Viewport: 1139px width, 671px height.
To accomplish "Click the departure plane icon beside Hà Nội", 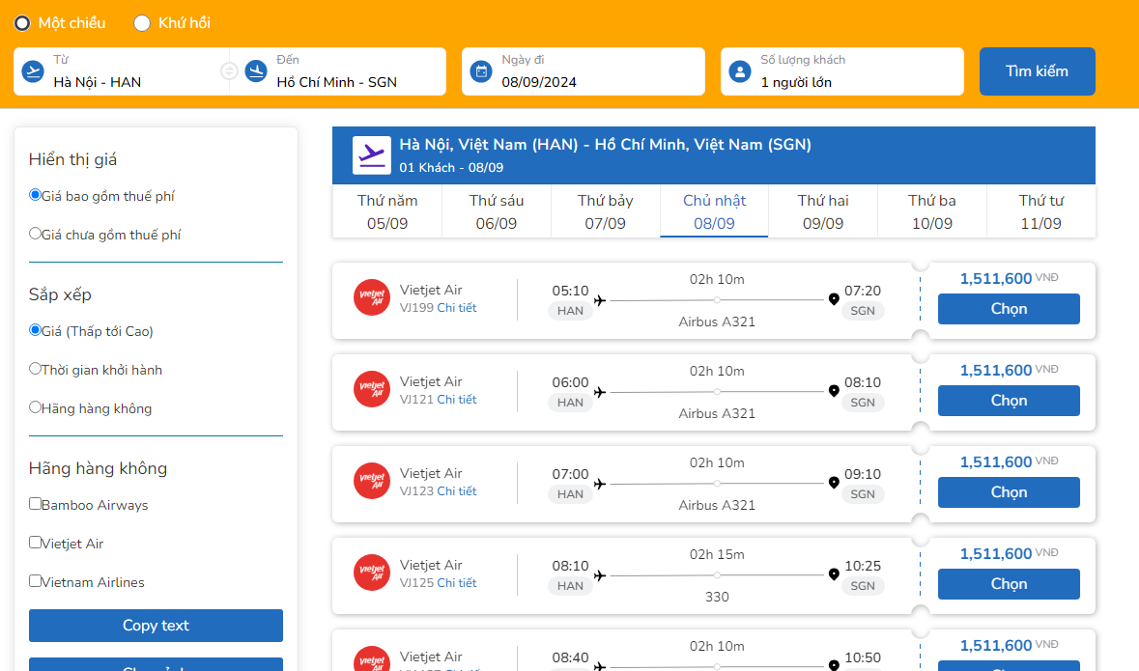I will point(33,71).
